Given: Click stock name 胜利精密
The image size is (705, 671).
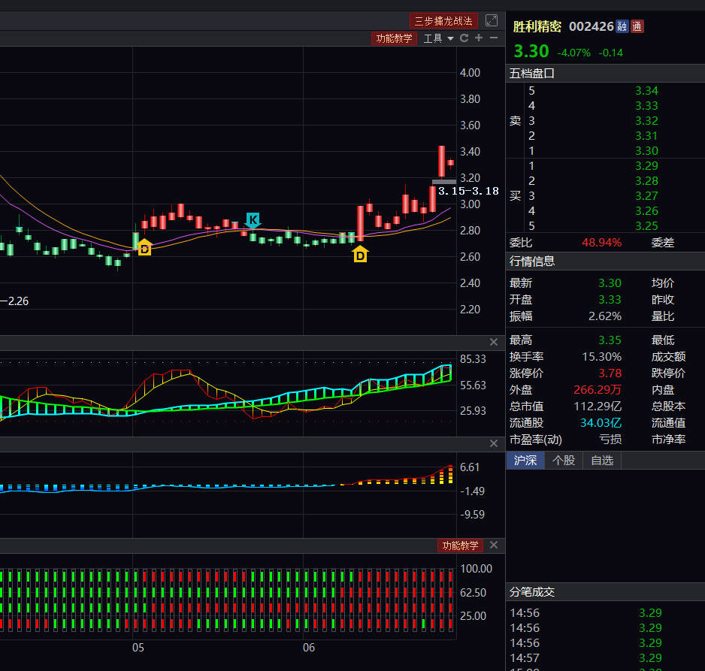Looking at the screenshot, I should point(537,26).
